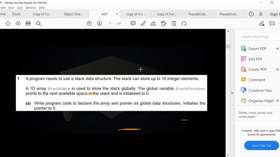Viewport: 280px width, 157px height.
Task: Click the Sign In button
Action: tap(275, 14)
